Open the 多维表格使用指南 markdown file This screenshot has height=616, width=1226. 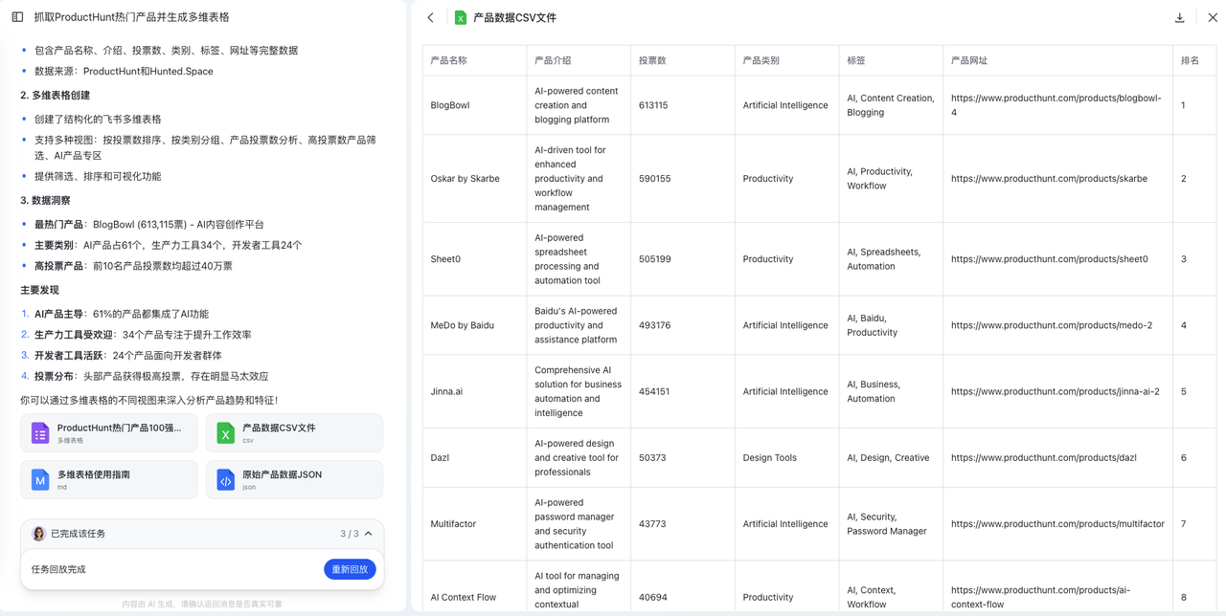108,479
